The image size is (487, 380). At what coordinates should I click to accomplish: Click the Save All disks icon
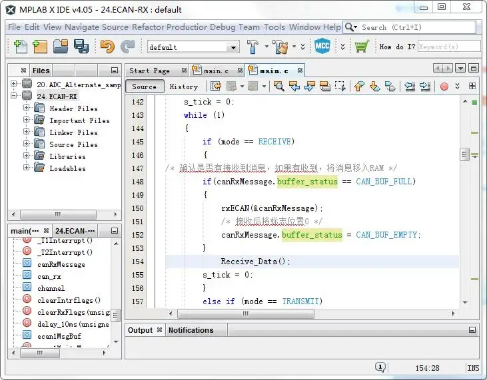(81, 47)
